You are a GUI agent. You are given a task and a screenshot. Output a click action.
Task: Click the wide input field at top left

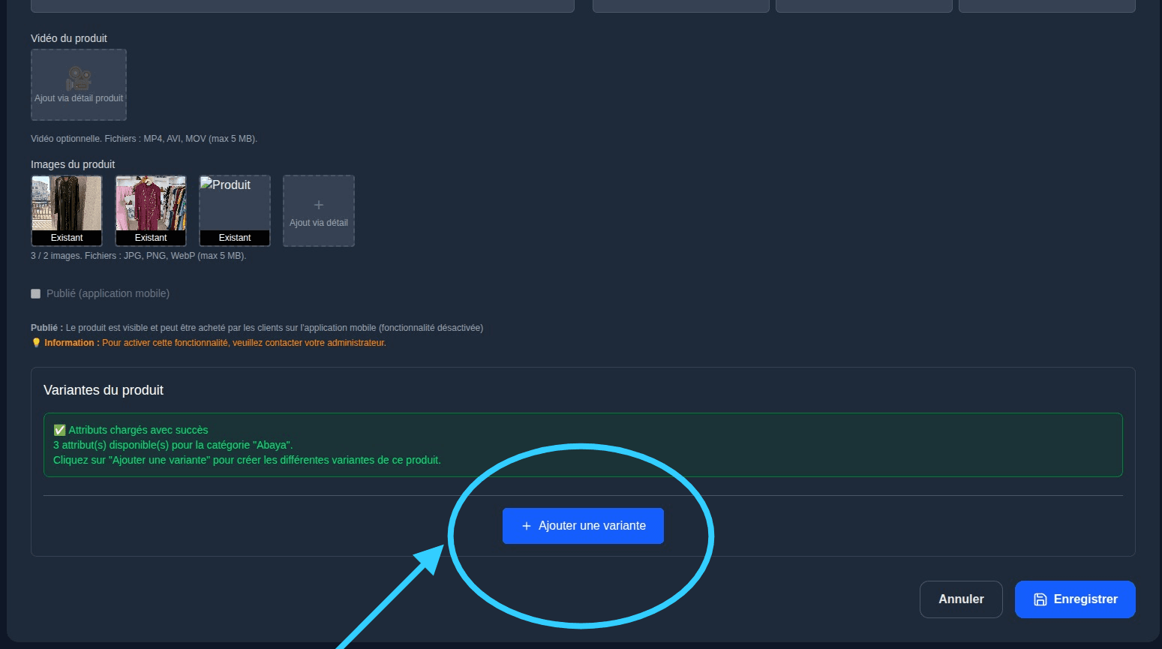click(302, 6)
